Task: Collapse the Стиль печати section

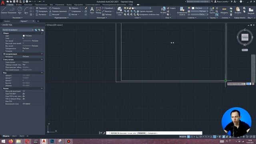Action: coord(42,60)
